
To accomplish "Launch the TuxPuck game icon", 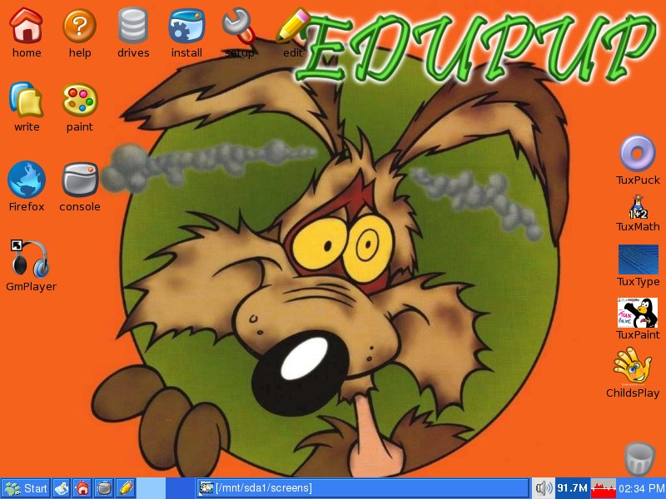I will [x=638, y=154].
